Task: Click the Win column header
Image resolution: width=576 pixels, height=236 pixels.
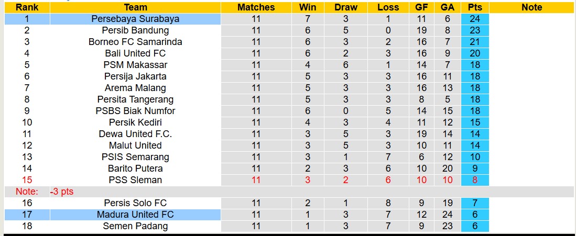Action: (x=308, y=7)
